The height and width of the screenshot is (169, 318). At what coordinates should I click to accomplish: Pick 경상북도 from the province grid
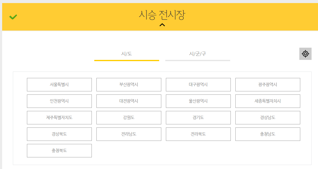coord(59,134)
